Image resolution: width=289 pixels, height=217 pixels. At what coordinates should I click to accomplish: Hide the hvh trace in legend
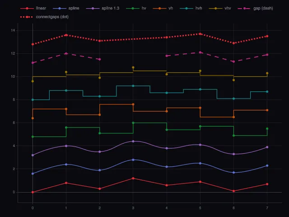click(x=191, y=8)
